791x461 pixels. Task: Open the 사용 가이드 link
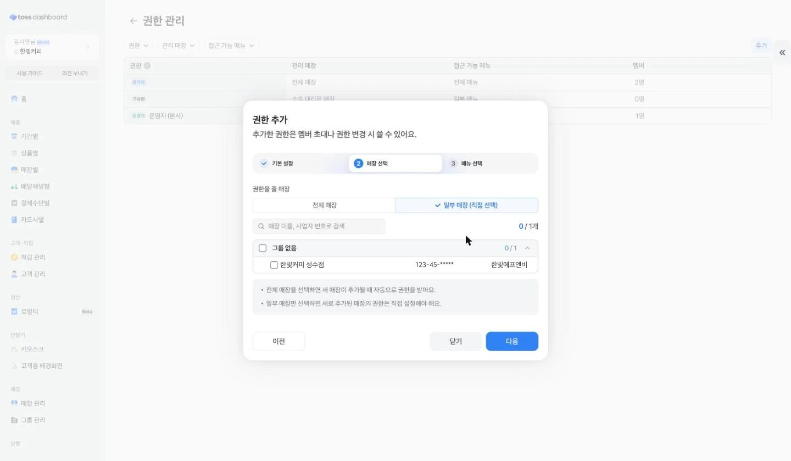coord(30,73)
